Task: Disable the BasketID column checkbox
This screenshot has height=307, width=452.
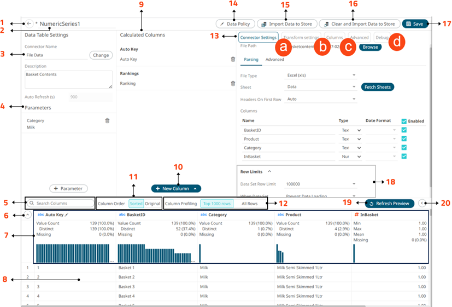Action: 404,130
